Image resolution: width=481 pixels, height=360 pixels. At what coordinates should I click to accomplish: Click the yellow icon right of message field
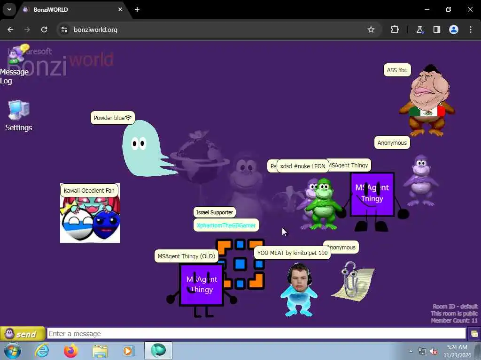[x=474, y=334]
